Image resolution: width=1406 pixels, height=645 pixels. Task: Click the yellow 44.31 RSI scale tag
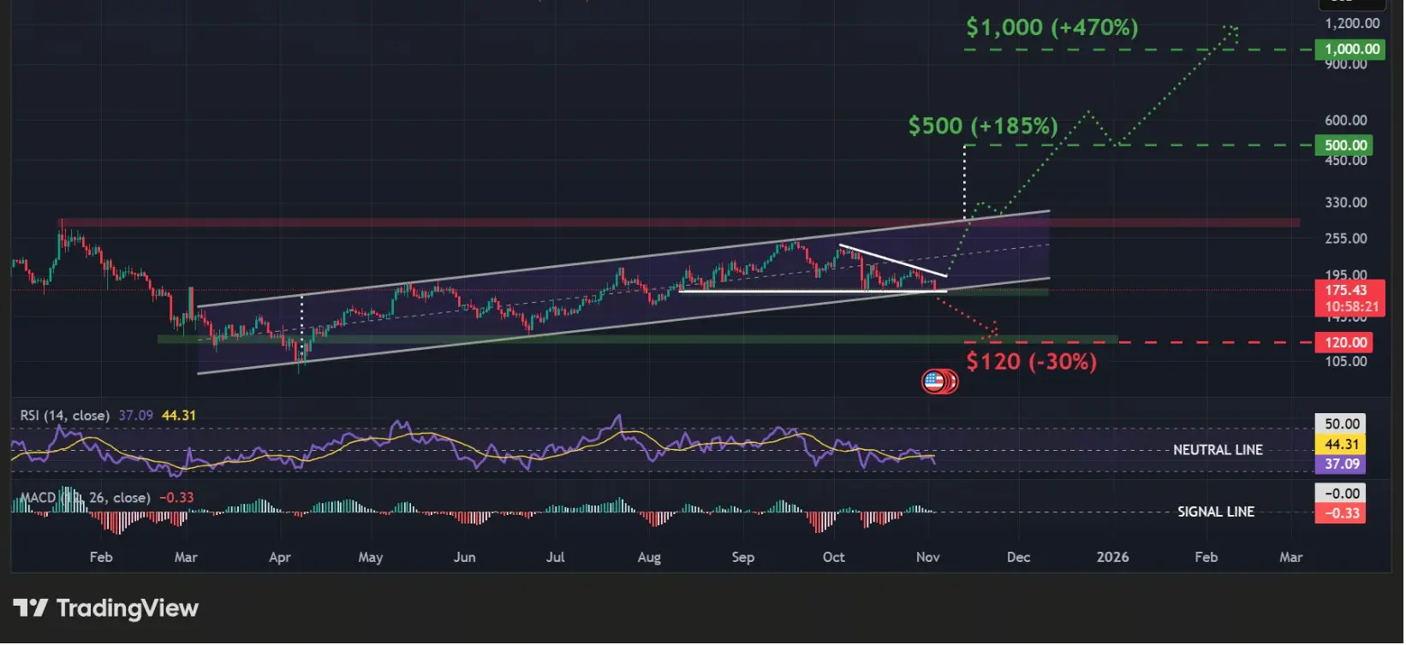pos(1341,445)
